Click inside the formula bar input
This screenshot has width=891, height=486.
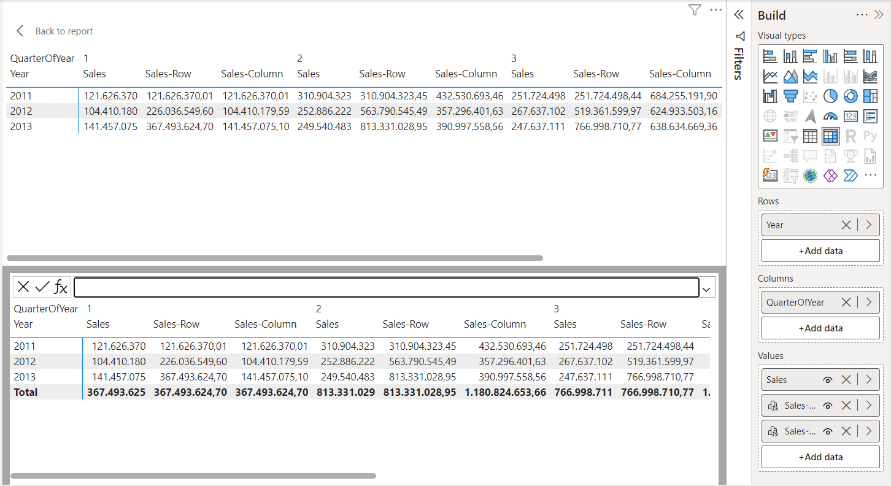(386, 287)
